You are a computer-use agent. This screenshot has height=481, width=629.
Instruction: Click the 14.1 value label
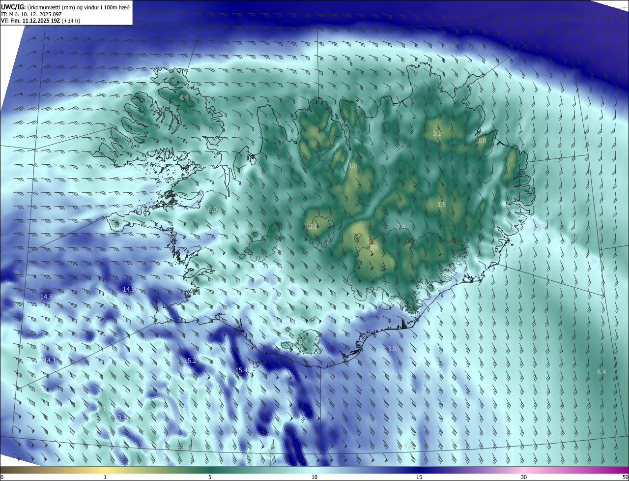click(x=50, y=360)
